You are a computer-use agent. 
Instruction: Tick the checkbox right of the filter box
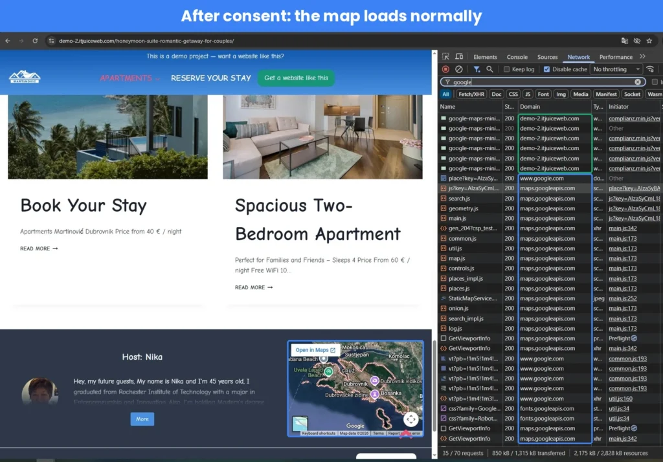pos(655,82)
